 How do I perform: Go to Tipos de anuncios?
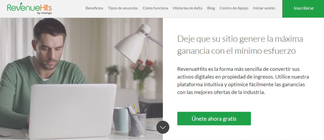(123, 8)
